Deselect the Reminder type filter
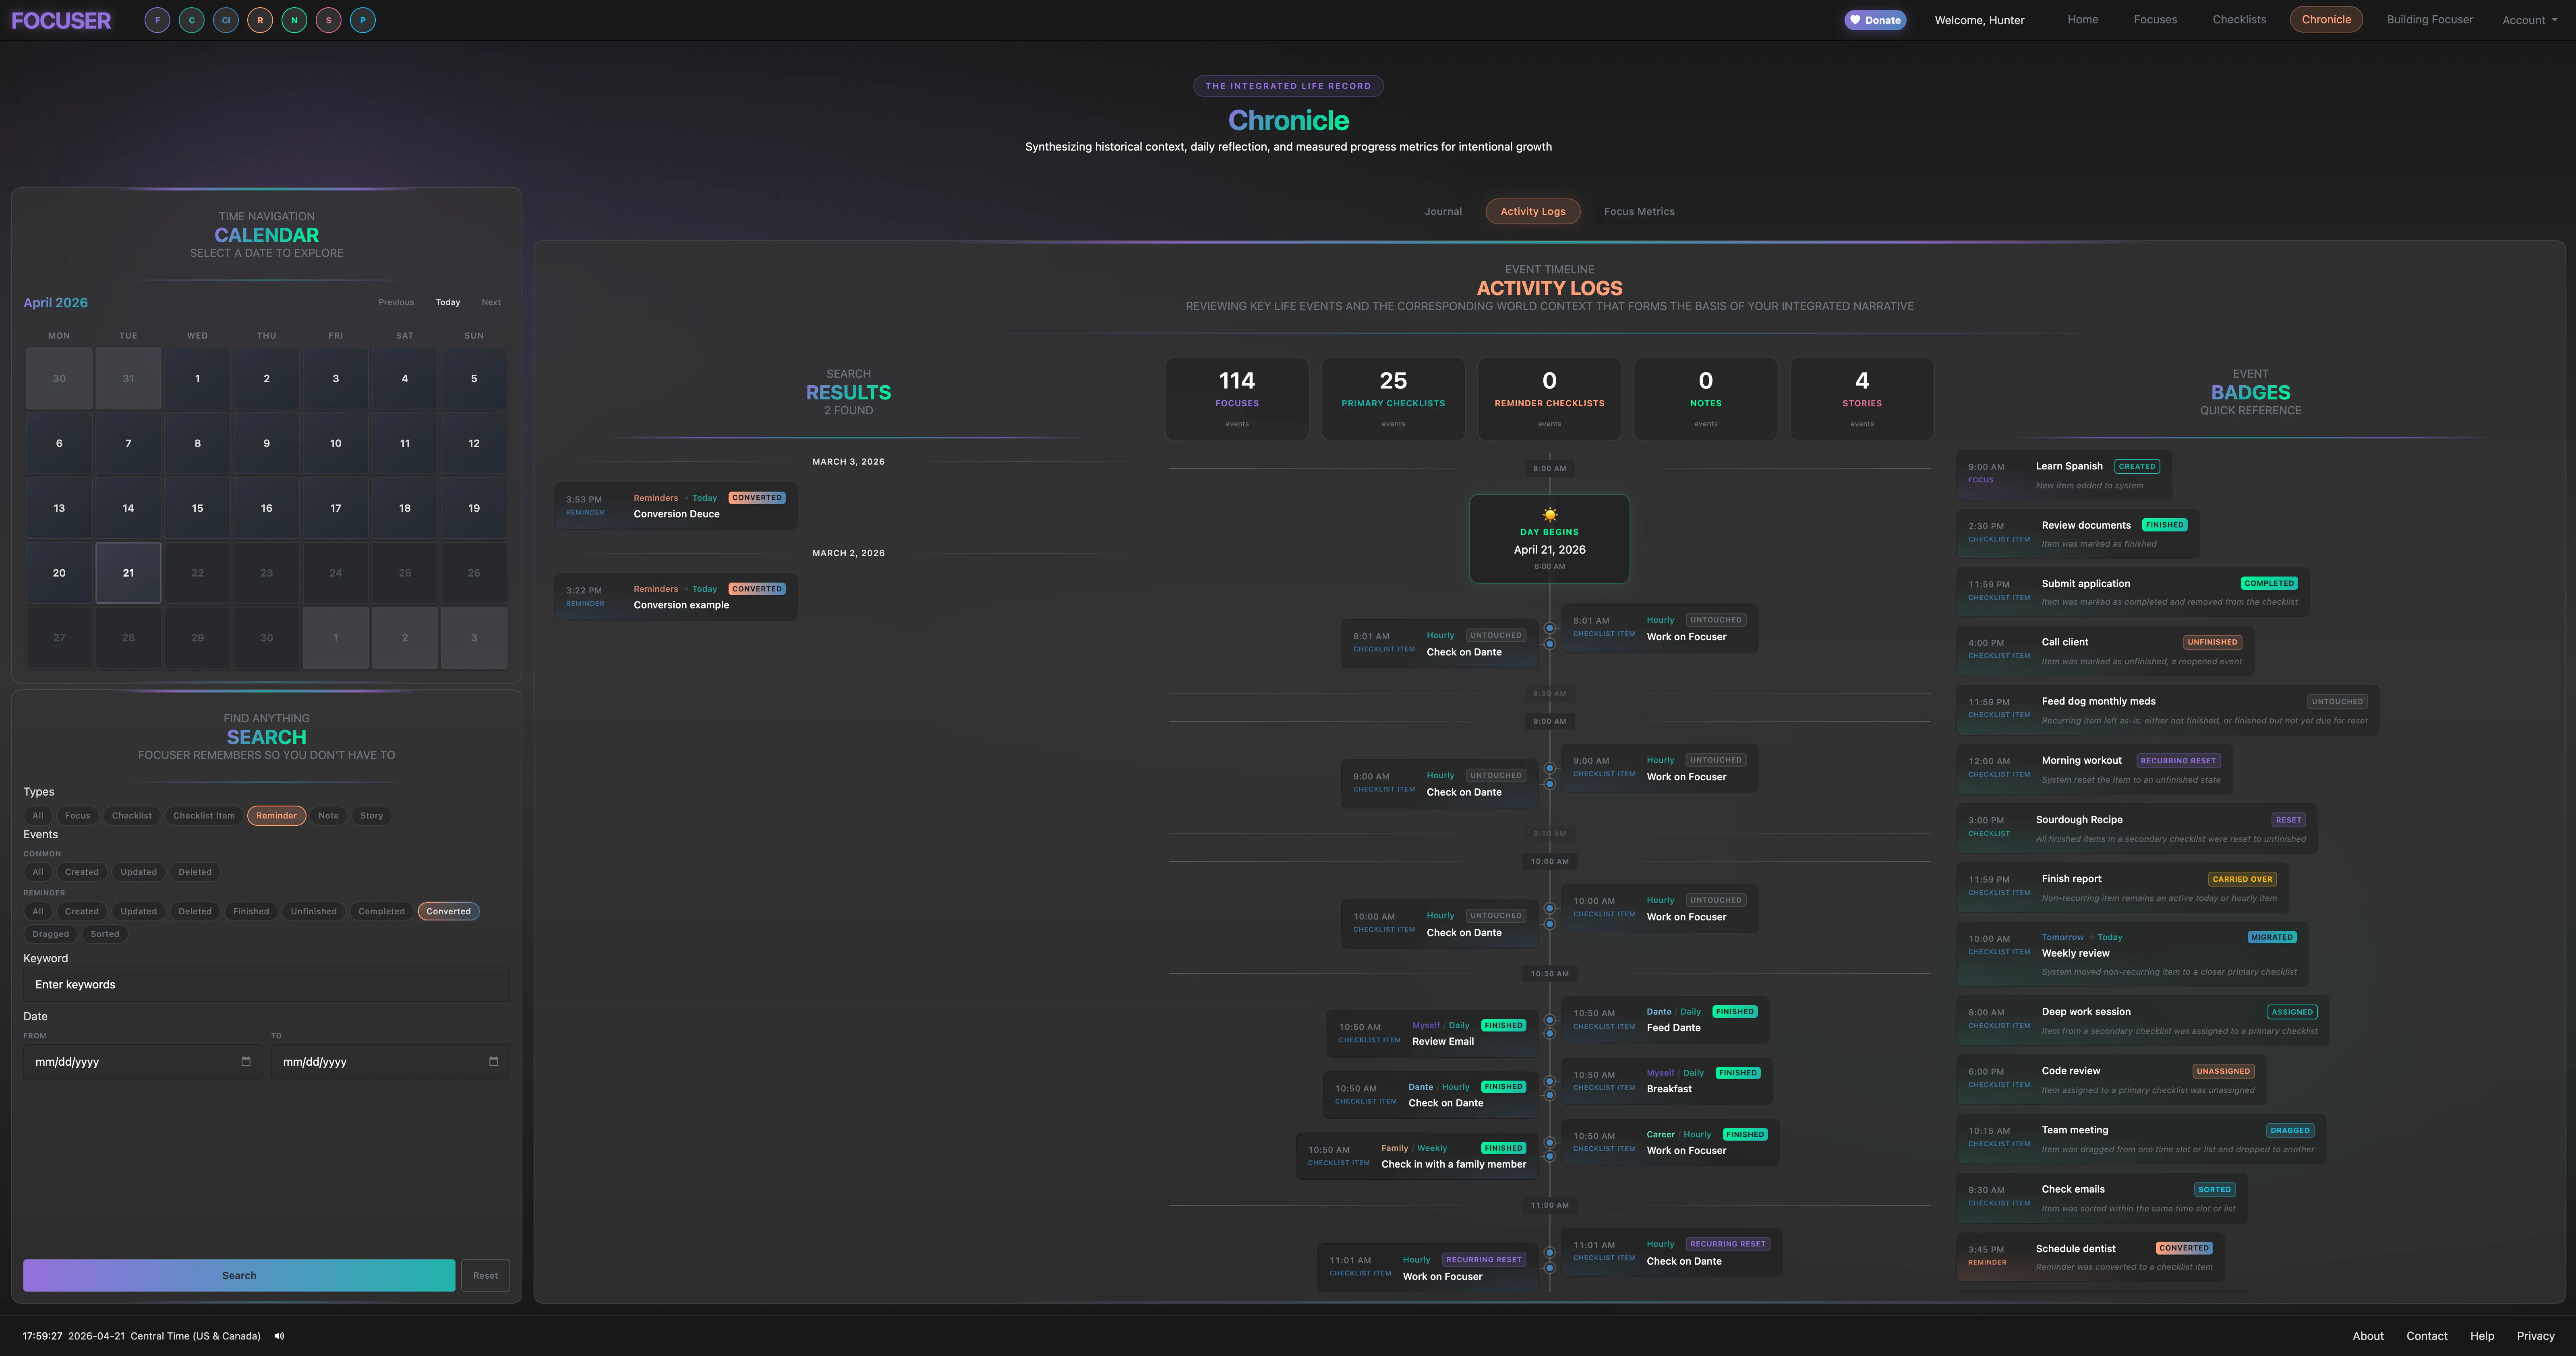The image size is (2576, 1356). click(276, 816)
